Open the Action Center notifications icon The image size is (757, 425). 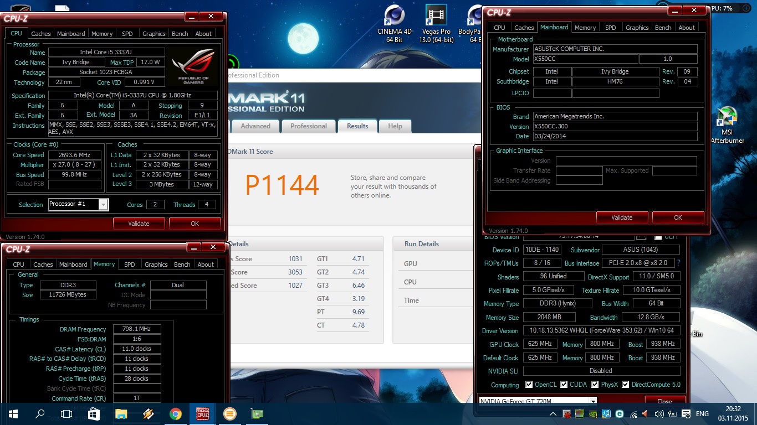[x=686, y=414]
